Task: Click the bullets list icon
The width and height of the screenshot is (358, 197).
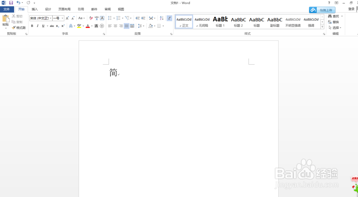Action: pyautogui.click(x=110, y=18)
